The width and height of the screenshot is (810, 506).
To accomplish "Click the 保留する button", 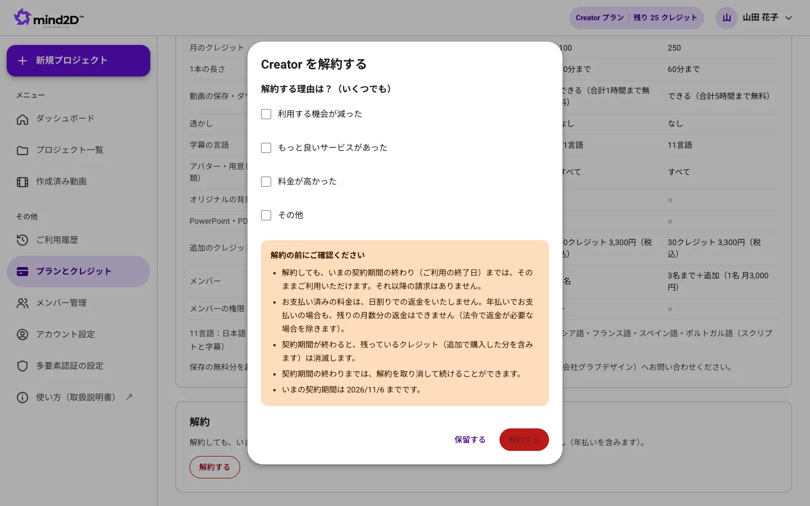I will coord(470,440).
